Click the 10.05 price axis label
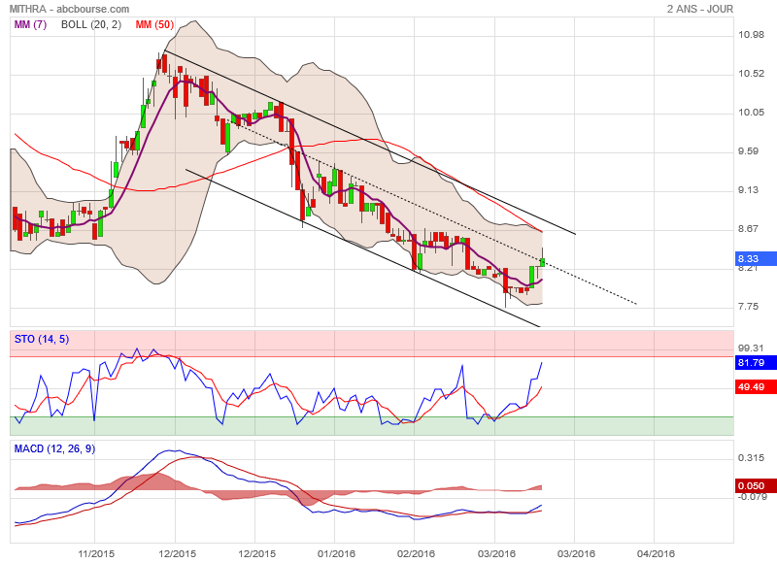777x563 pixels. [751, 112]
